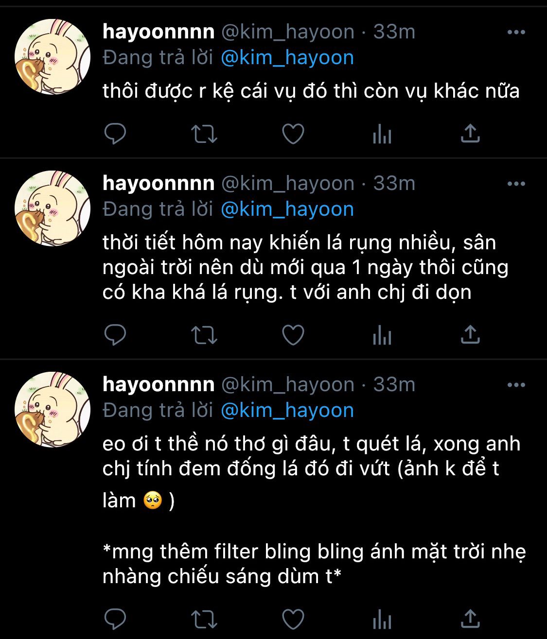This screenshot has height=639, width=547.
Task: Open more options on the second tweet
Action: pos(516,184)
